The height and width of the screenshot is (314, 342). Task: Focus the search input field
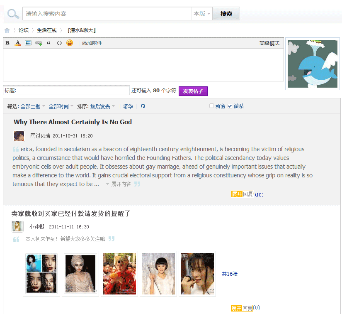(107, 14)
